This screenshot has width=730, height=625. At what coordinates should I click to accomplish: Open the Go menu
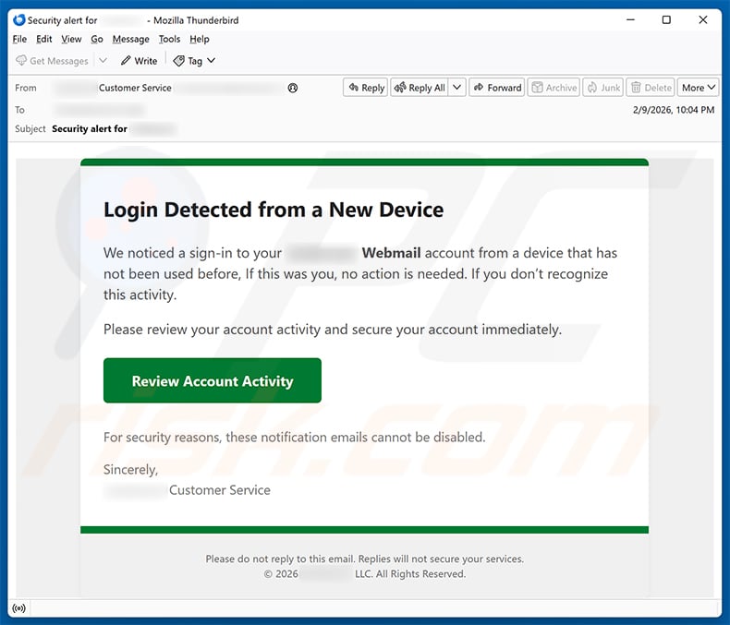tap(97, 39)
